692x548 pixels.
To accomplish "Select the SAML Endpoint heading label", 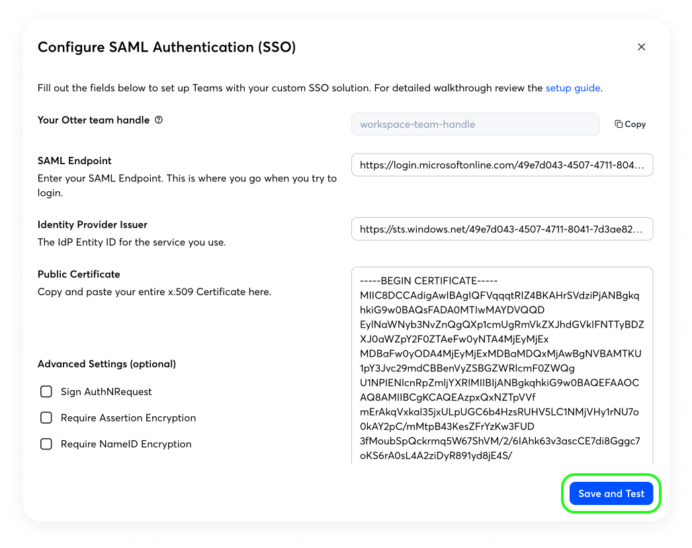I will point(75,161).
